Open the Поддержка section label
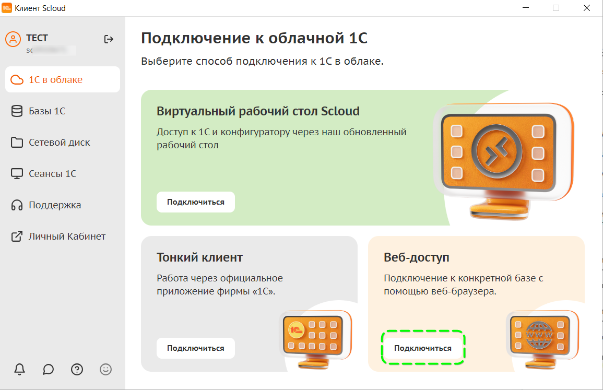 55,205
